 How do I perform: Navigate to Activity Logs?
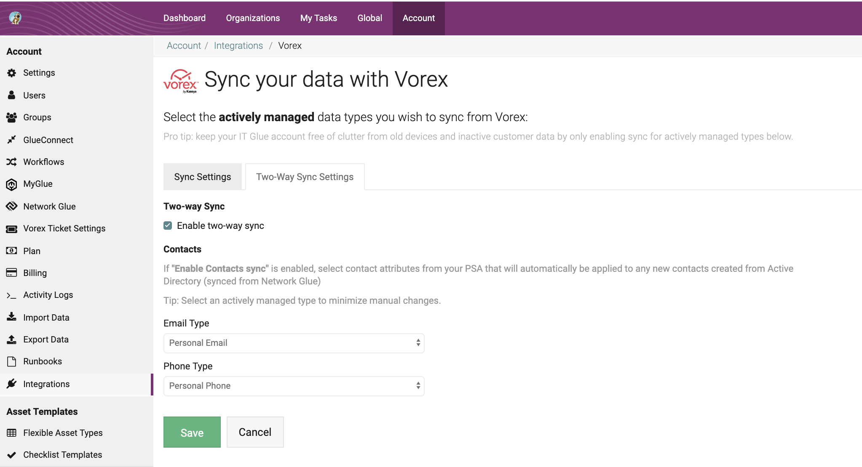(x=47, y=295)
